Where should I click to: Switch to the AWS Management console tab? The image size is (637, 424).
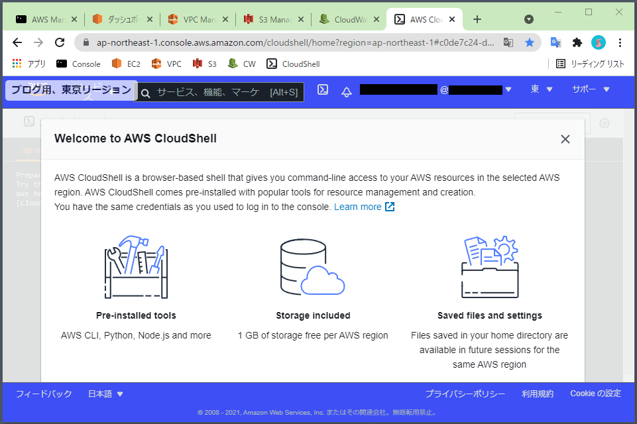click(x=41, y=19)
